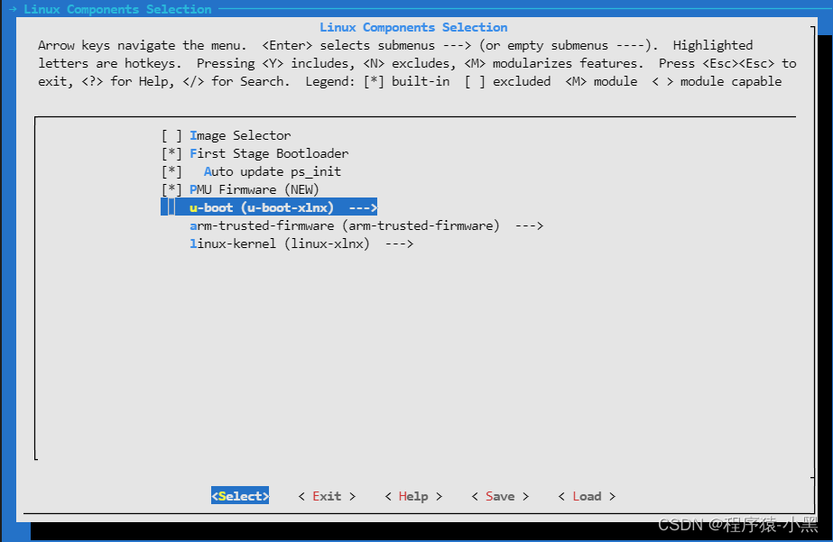
Task: Open the linux-kernel (linux-xlnx) submenu
Action: 301,244
